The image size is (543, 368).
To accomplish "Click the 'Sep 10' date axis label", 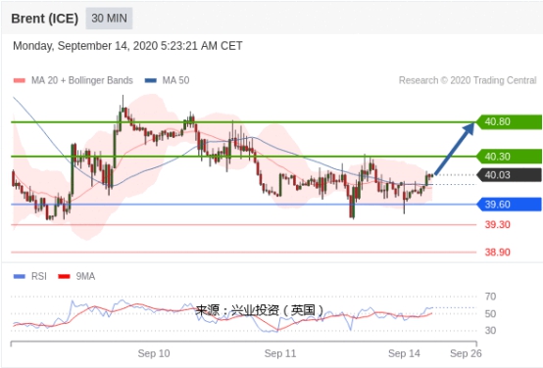I will click(154, 353).
